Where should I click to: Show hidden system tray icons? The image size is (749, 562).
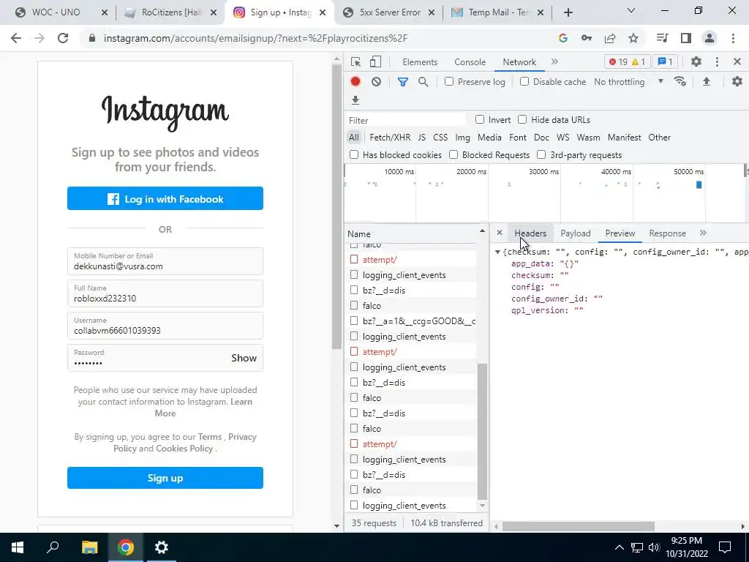pos(619,547)
